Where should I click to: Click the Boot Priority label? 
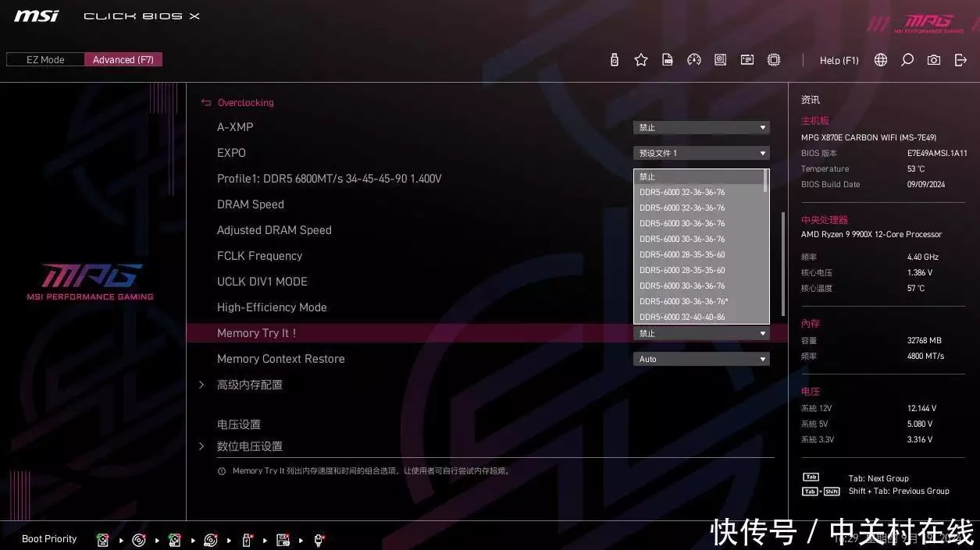click(49, 539)
